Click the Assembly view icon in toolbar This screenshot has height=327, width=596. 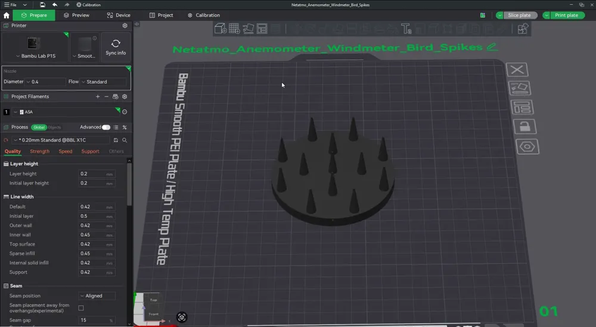(523, 29)
